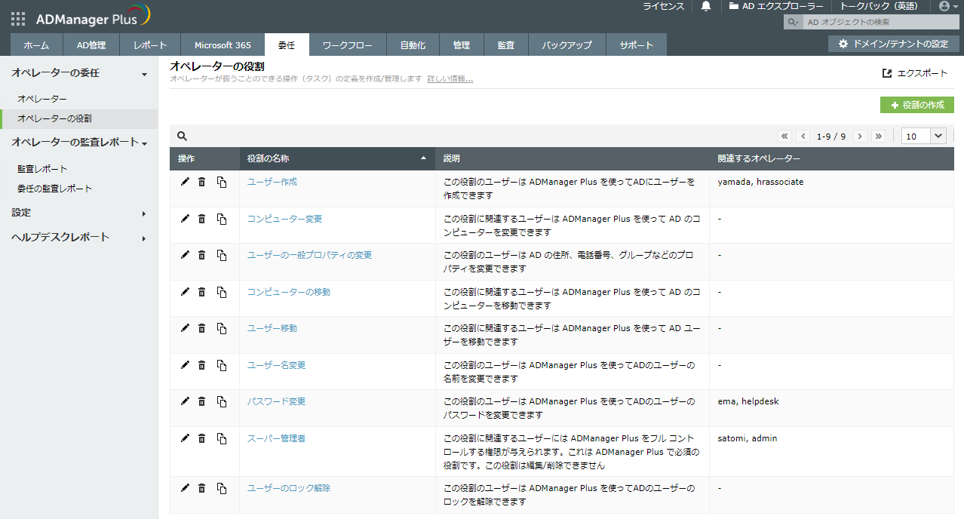This screenshot has width=964, height=519.
Task: Open the notification bell icon
Action: (x=706, y=6)
